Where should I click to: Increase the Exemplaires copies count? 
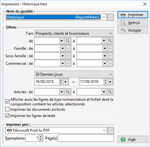coord(41,137)
